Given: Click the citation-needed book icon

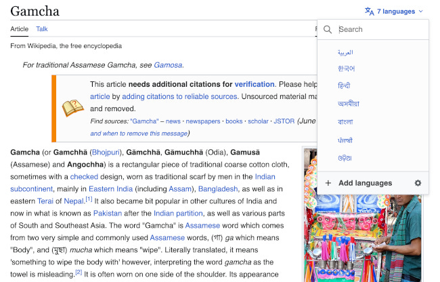Looking at the screenshot, I should 72,108.
